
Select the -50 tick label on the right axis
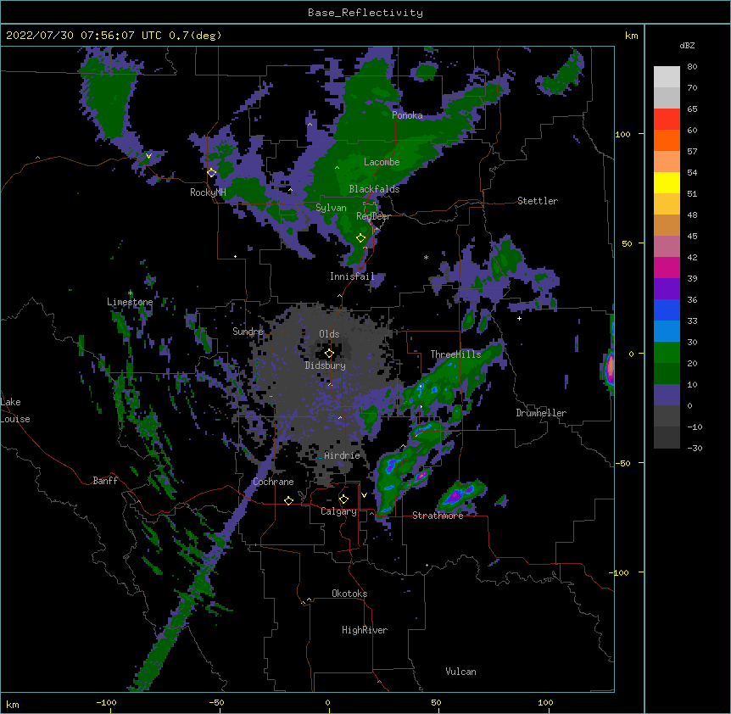(x=622, y=463)
